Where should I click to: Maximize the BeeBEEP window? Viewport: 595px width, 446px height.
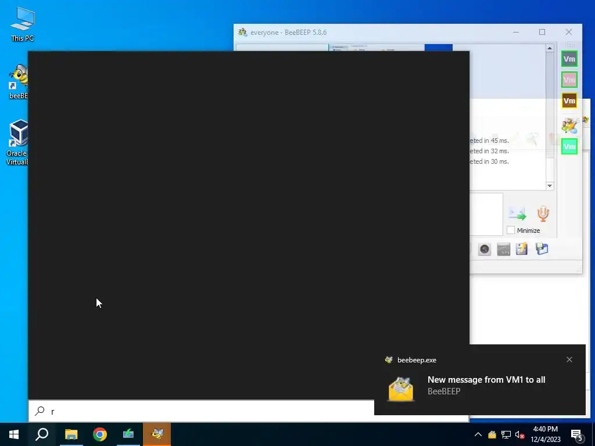click(x=542, y=33)
